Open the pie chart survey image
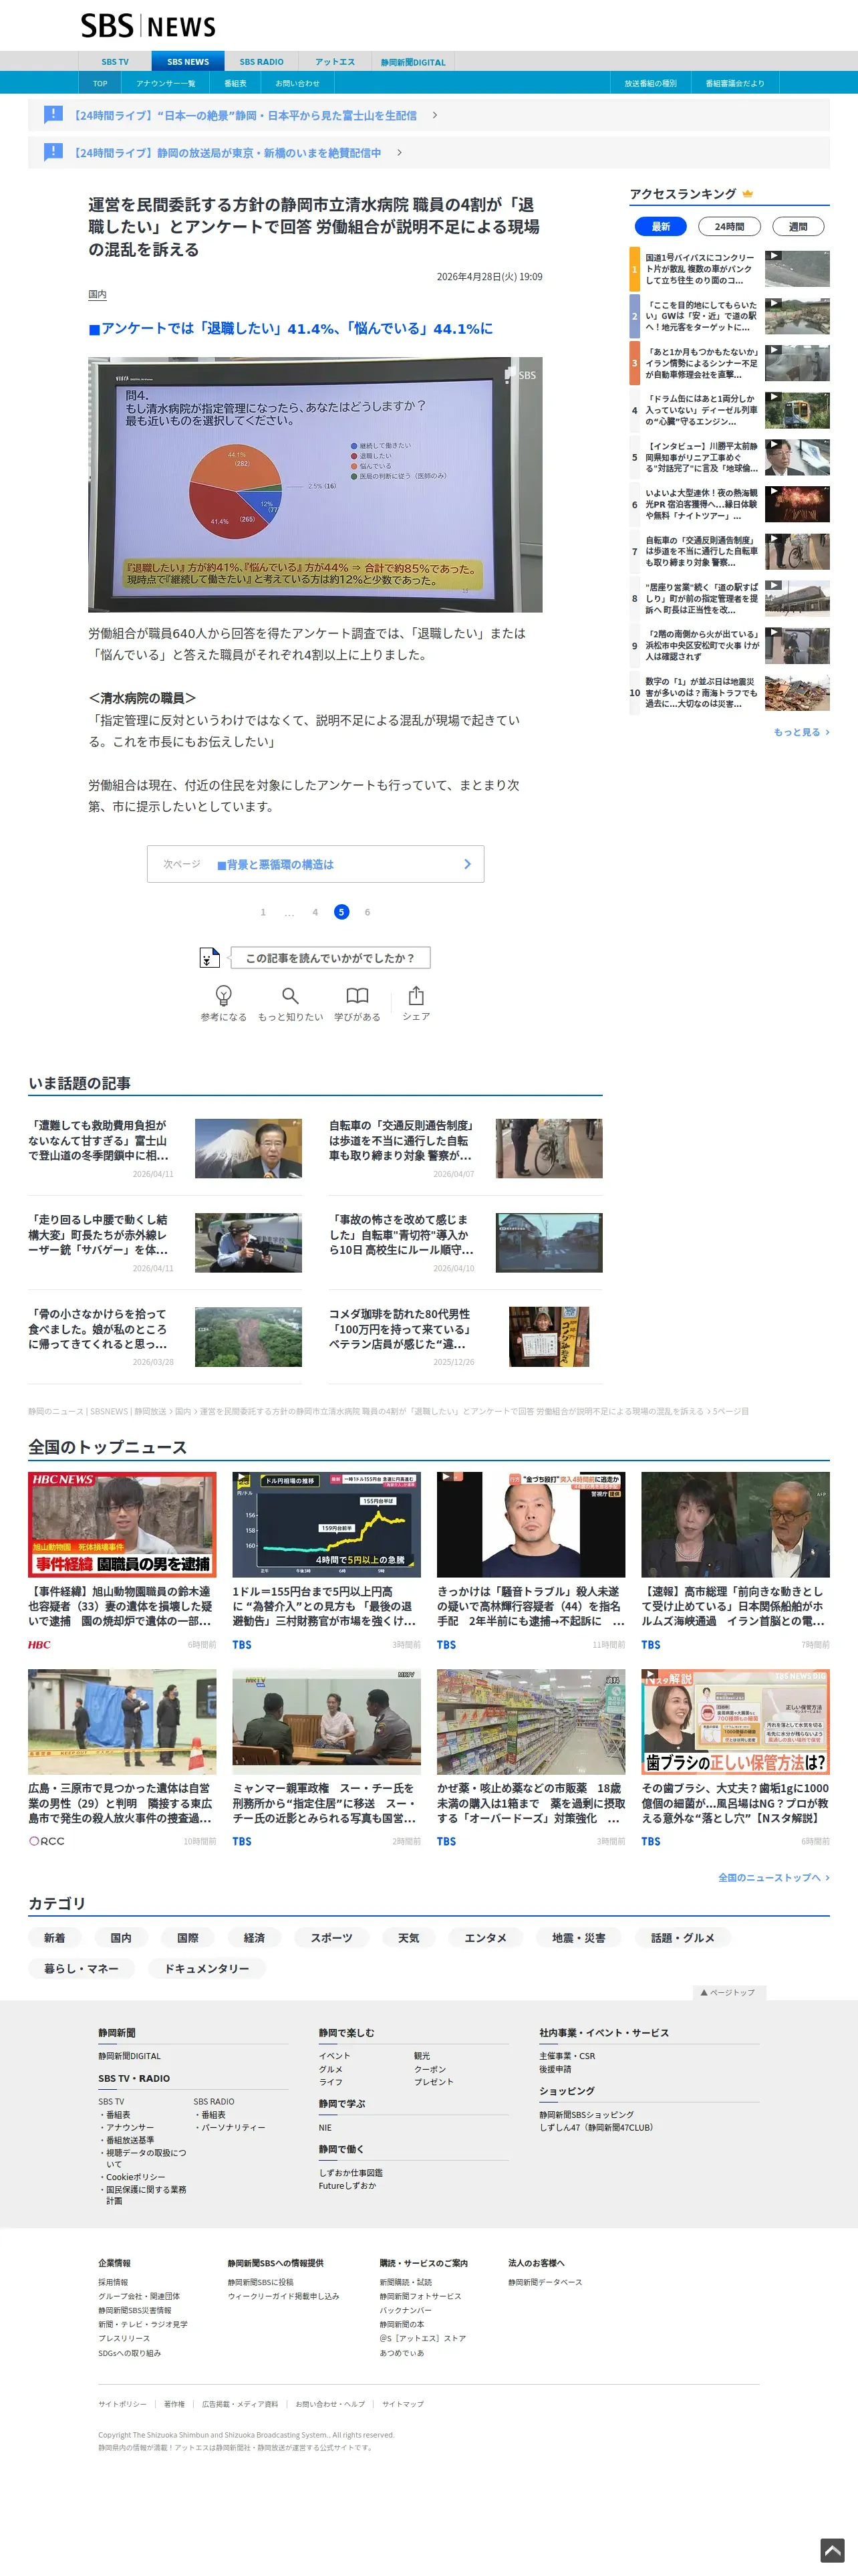 (315, 484)
